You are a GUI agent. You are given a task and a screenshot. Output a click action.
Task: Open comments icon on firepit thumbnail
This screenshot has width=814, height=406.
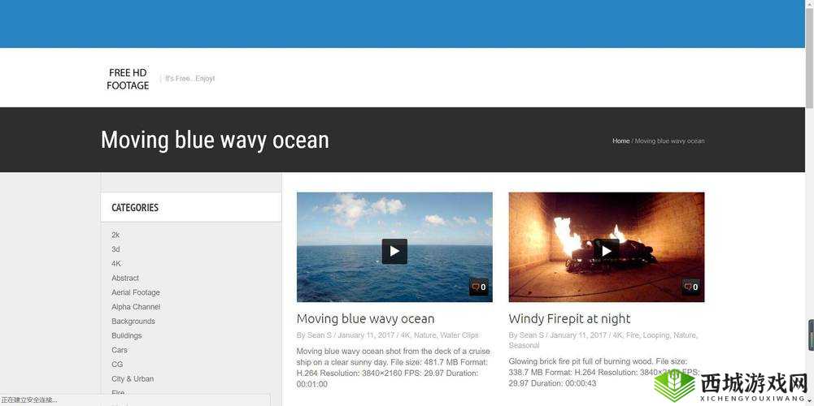click(x=691, y=287)
